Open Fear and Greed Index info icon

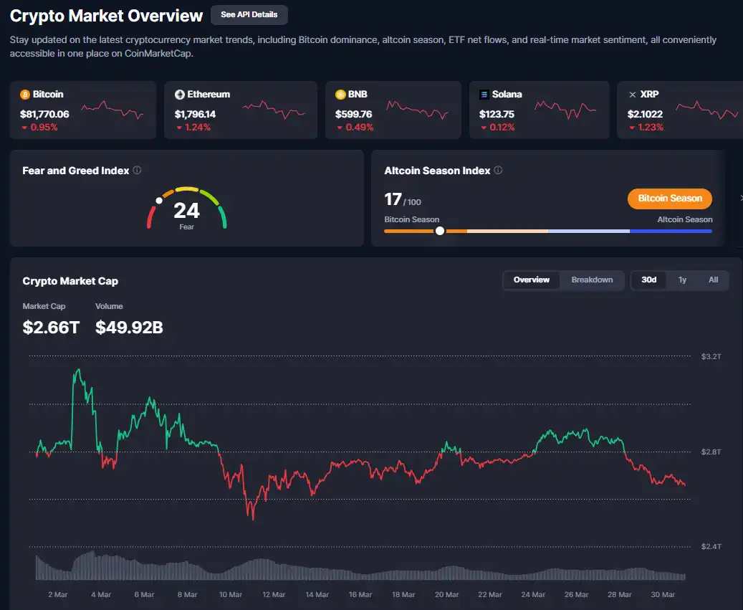(137, 171)
